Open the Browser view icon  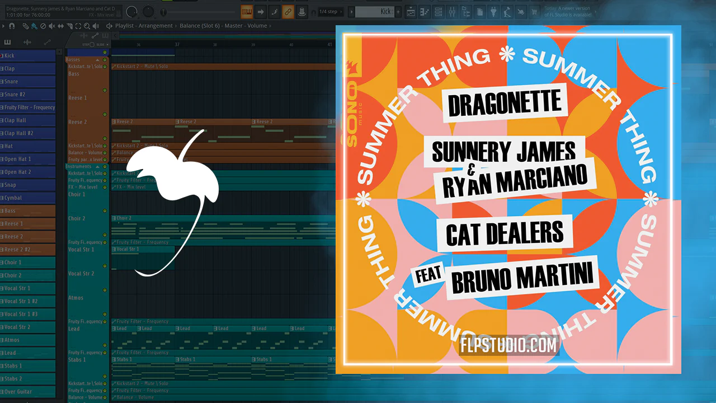coord(467,11)
